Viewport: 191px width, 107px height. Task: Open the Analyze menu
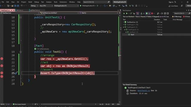[x=49, y=2]
